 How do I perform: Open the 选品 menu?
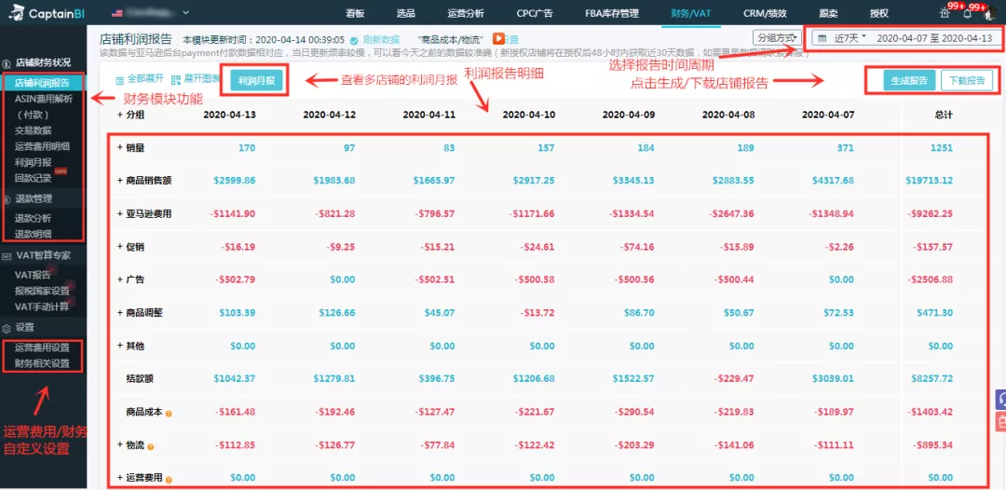(405, 13)
